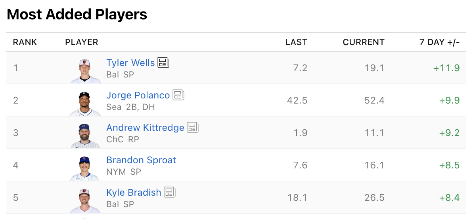Open Kyle Bradish news icon
This screenshot has width=471, height=219.
click(x=170, y=192)
